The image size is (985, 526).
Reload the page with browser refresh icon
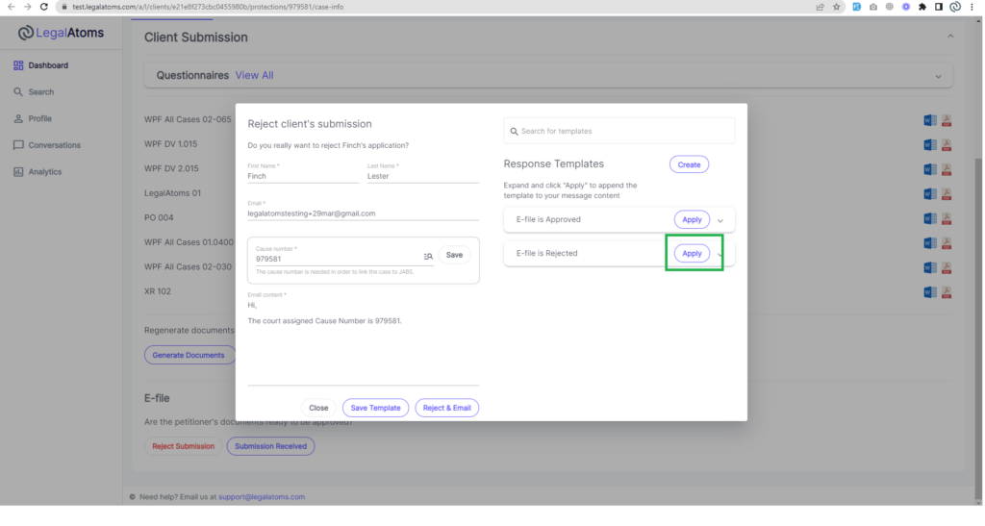point(44,7)
